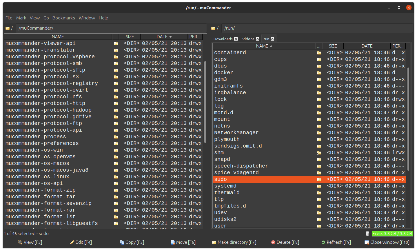Click the Move [F6] icon

[x=173, y=242]
